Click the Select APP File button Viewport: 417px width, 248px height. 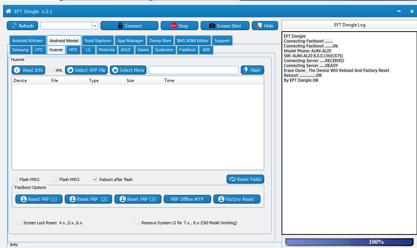(87, 70)
